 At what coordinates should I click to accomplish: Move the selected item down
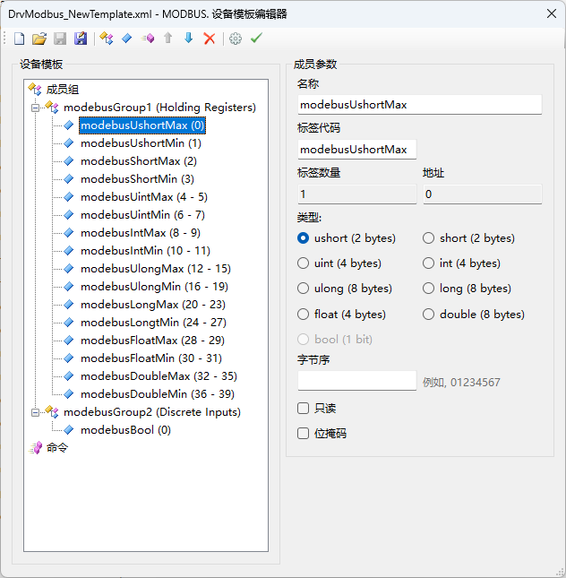point(189,38)
